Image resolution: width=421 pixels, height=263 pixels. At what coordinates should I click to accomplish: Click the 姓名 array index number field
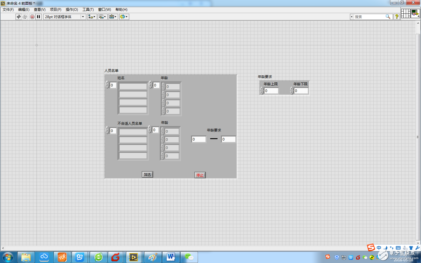[113, 85]
